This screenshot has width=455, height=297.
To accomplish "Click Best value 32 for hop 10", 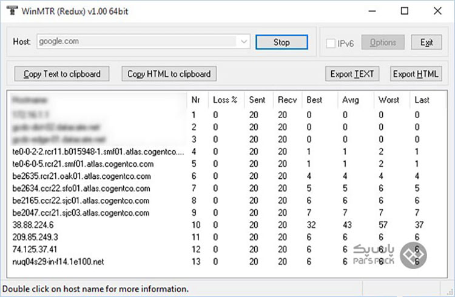I will (311, 225).
